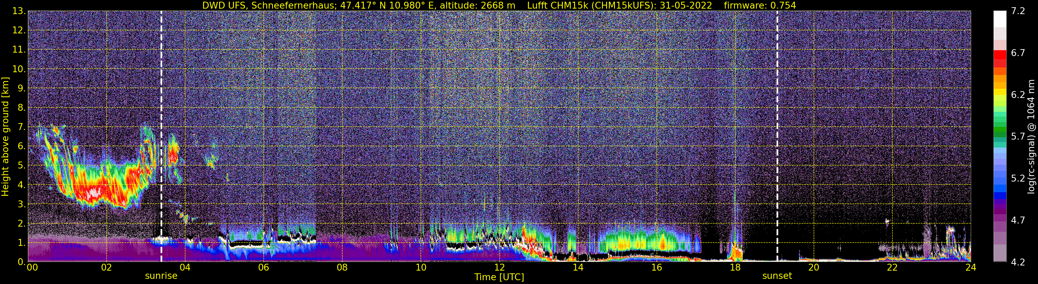Click the white dashed sunset marker line
Viewport: 1038px width, 284px height.
point(777,136)
